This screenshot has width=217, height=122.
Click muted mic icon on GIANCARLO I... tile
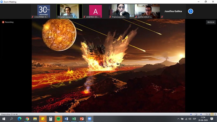(x=136, y=17)
